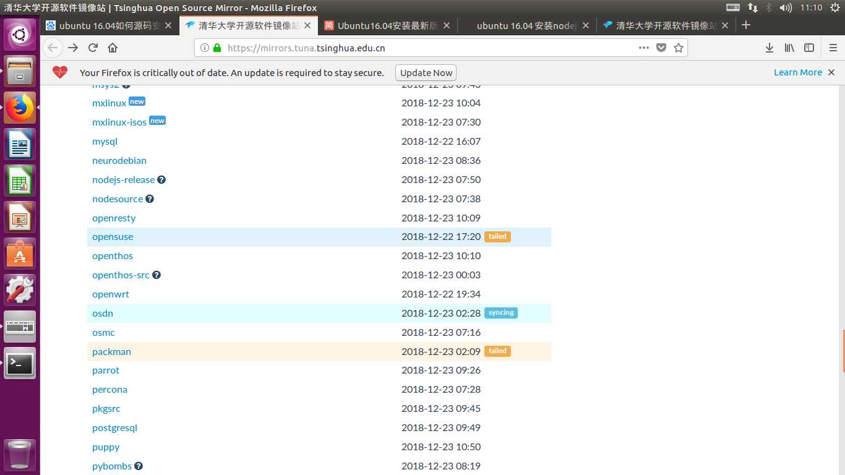
Task: Open the osmc mirror link
Action: (103, 332)
